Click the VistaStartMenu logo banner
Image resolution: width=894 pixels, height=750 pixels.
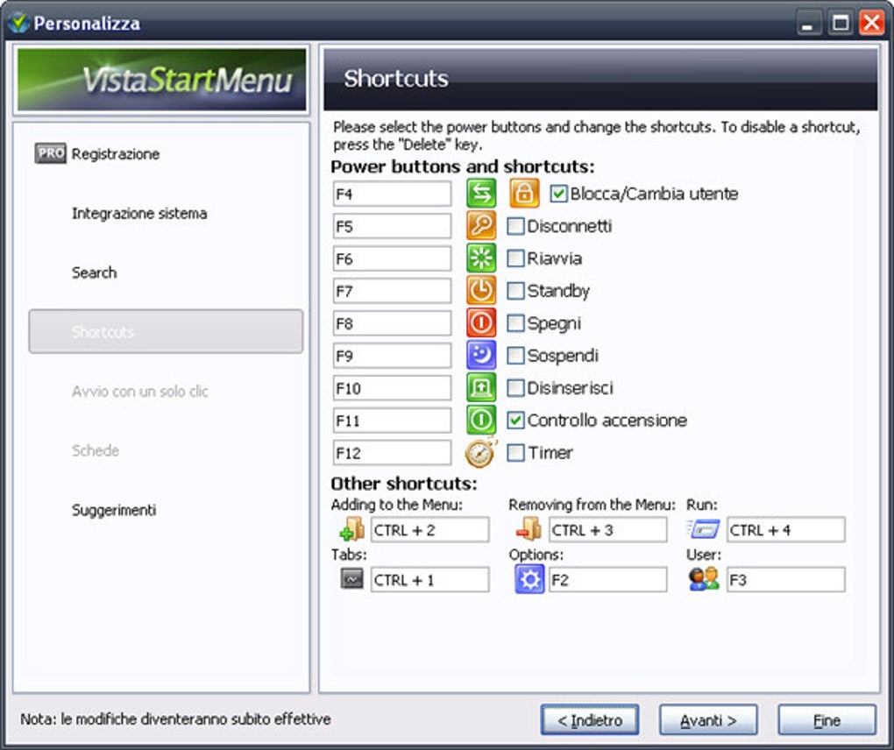point(161,80)
